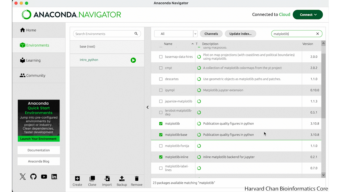Image resolution: width=341 pixels, height=192 pixels.
Task: Click the Create environment plus icon
Action: tap(77, 179)
